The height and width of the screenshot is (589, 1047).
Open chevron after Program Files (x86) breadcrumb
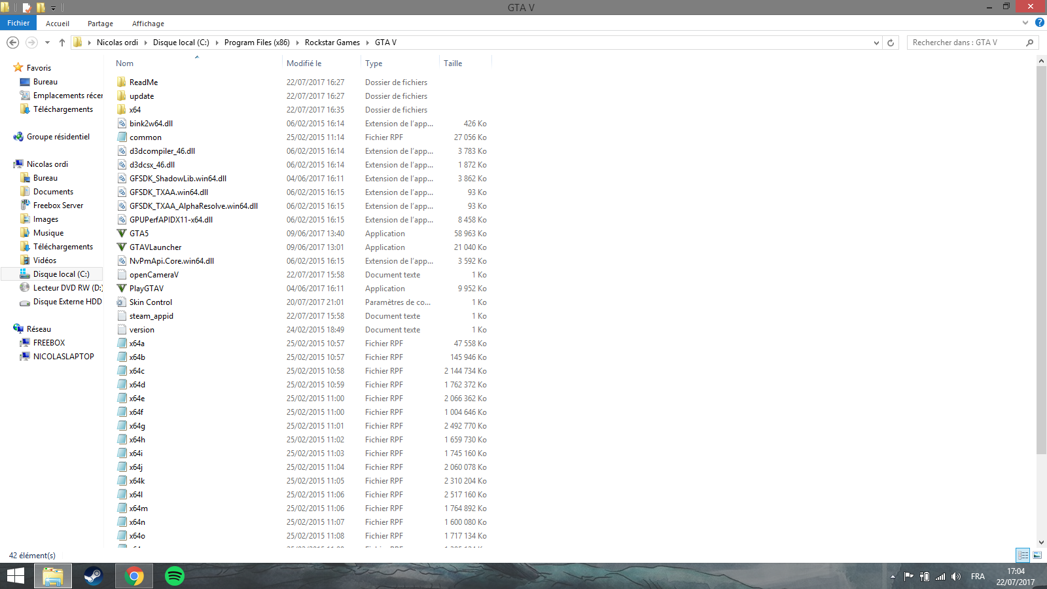(297, 43)
